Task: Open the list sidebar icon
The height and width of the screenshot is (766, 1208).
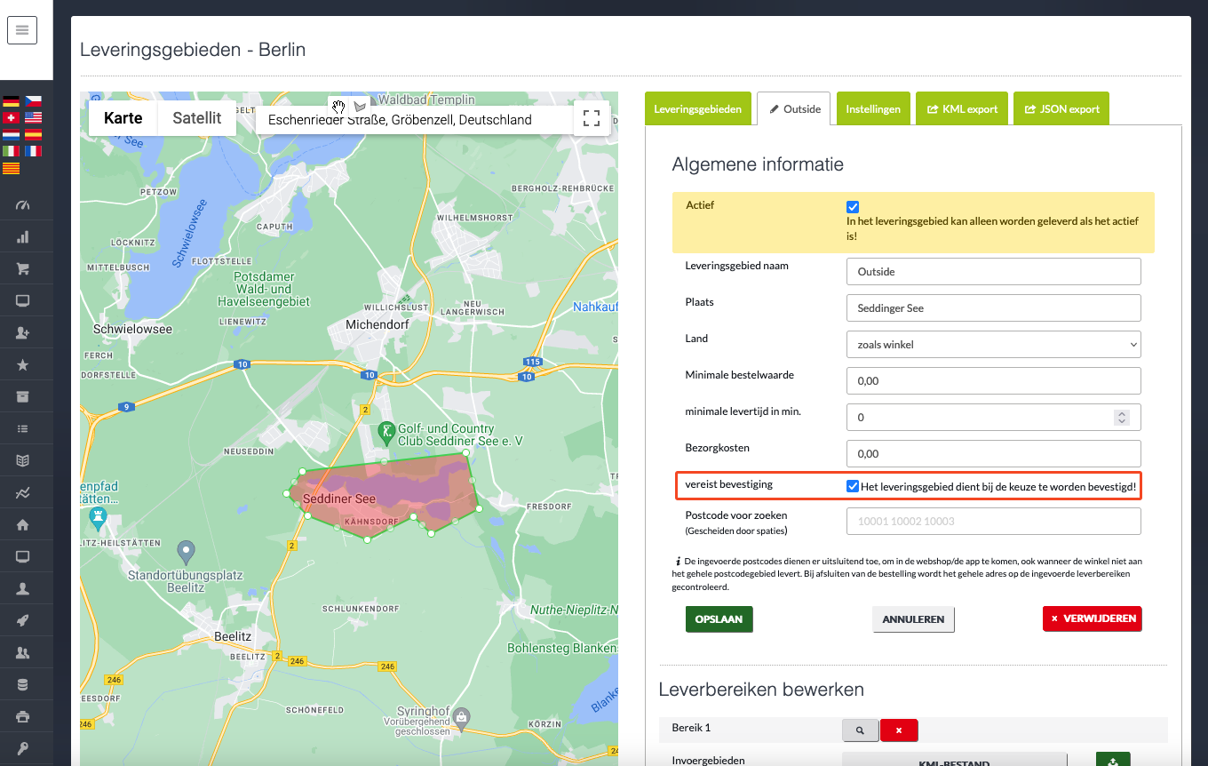Action: point(23,429)
